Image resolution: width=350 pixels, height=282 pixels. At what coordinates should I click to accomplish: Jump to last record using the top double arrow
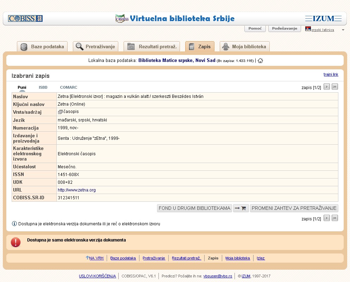pos(335,87)
